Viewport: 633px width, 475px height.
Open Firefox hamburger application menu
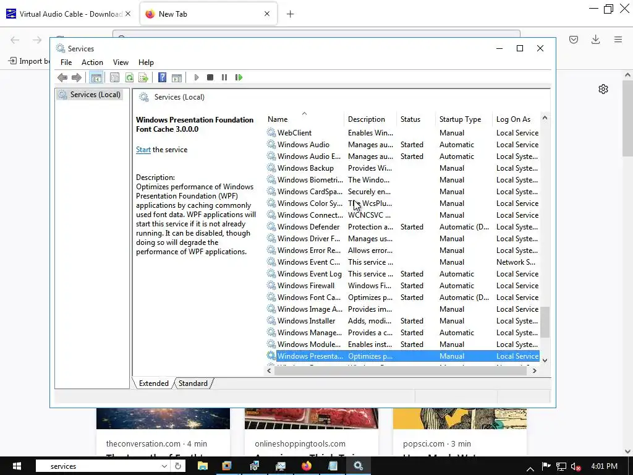click(x=618, y=40)
